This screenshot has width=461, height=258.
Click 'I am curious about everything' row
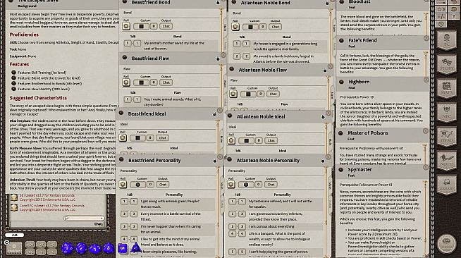[276, 226]
